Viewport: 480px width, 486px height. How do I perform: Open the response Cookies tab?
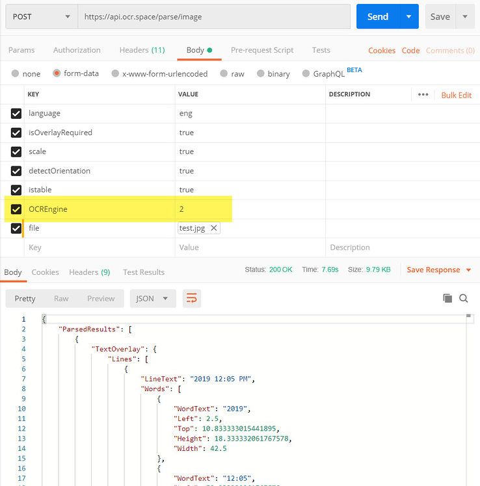pyautogui.click(x=45, y=272)
